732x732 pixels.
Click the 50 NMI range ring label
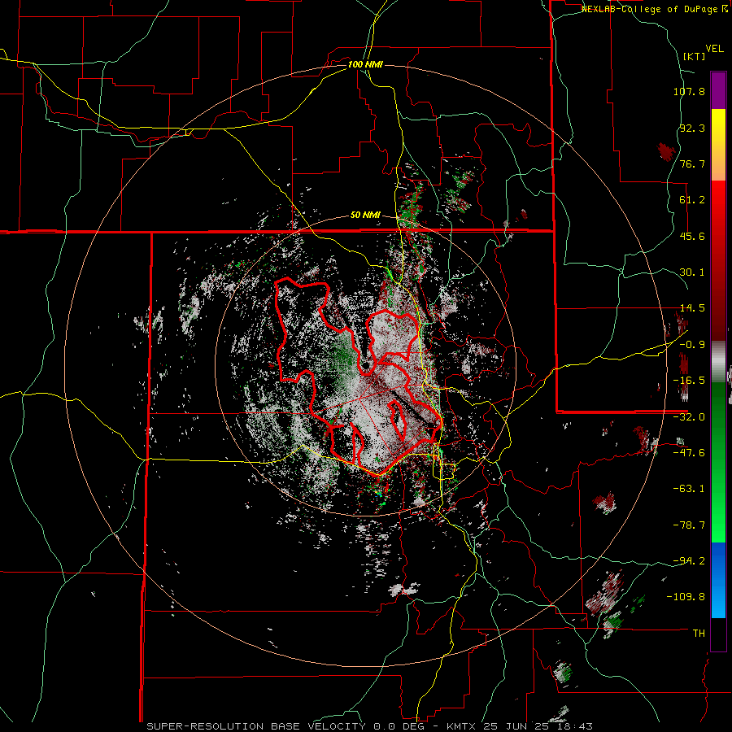coord(365,216)
